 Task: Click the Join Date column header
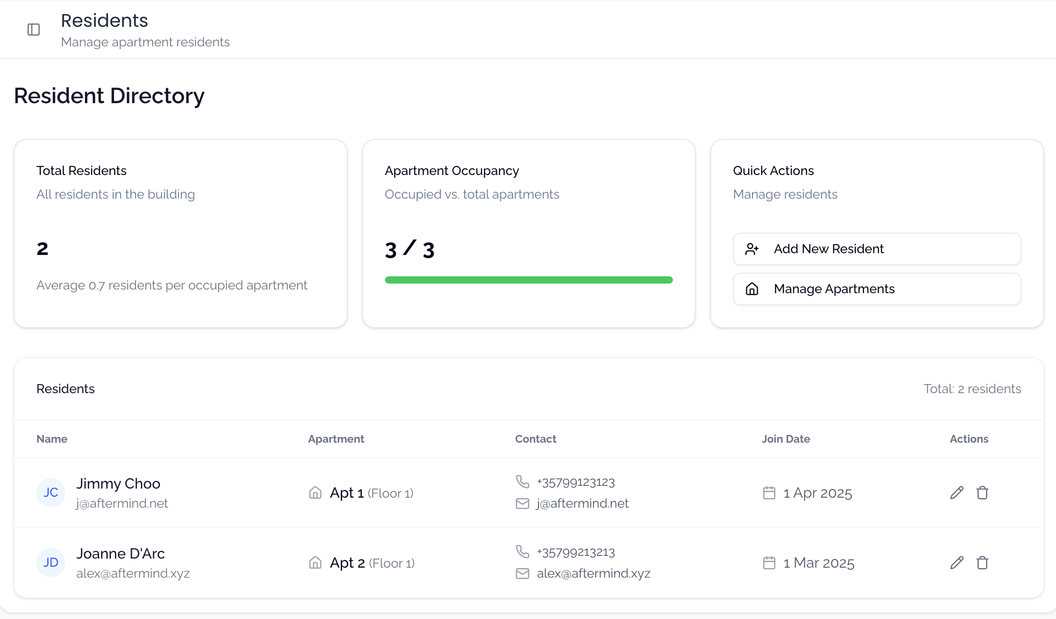[x=786, y=439]
